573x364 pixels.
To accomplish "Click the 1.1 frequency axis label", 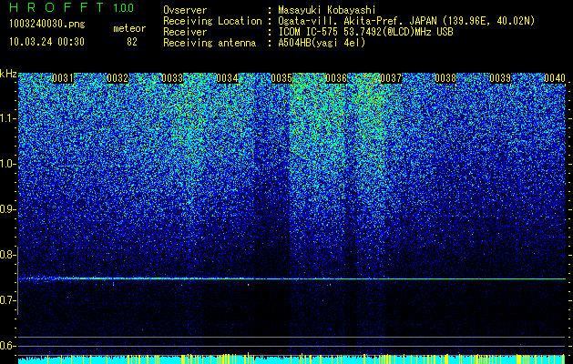I will (8, 118).
